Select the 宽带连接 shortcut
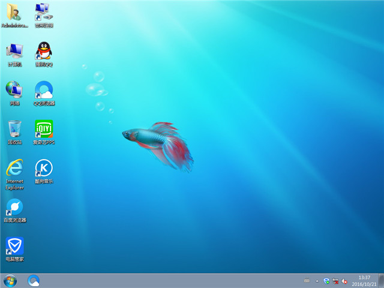384x288 pixels. click(44, 15)
